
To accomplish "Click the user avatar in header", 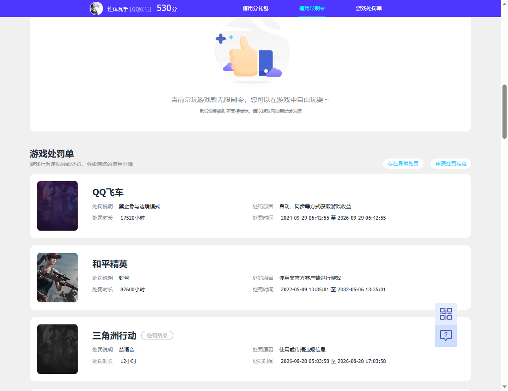I will (96, 8).
